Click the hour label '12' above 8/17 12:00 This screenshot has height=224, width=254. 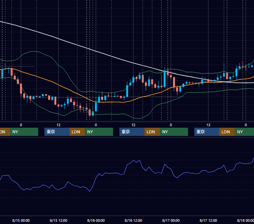click(x=208, y=125)
